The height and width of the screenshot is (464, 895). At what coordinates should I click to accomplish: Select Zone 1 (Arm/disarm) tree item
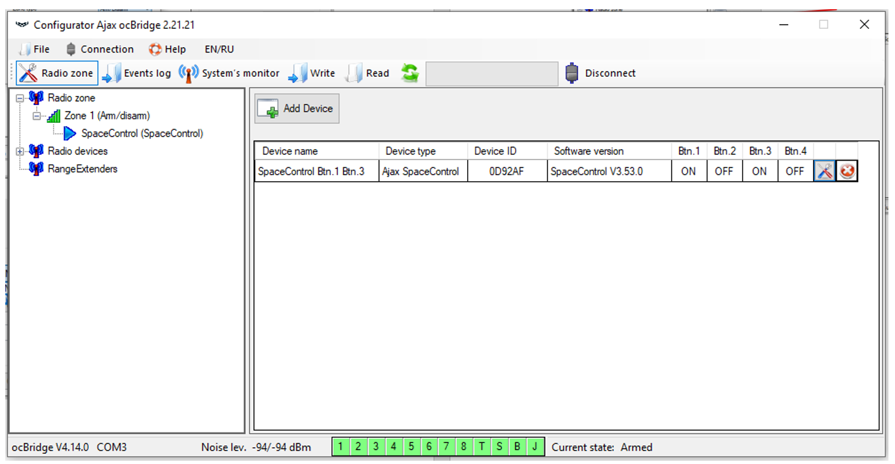click(107, 116)
